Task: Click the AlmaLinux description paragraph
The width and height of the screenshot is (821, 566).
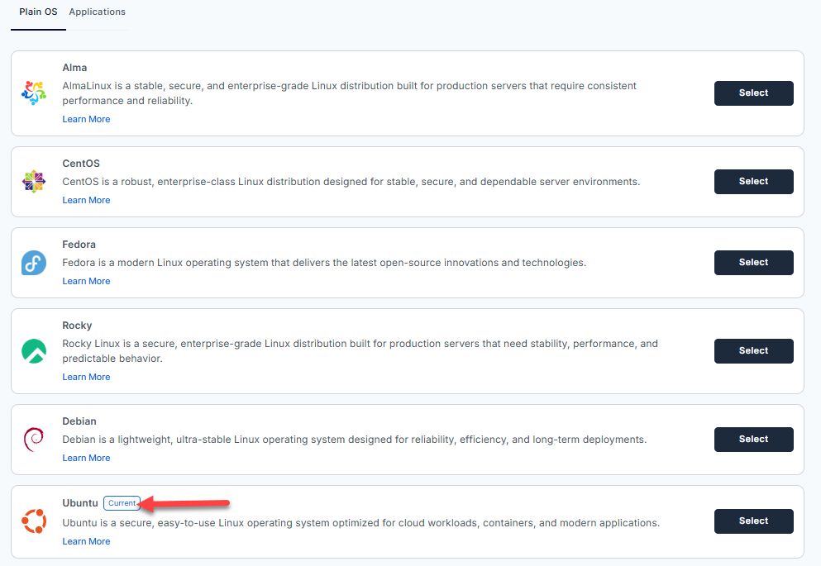Action: point(349,93)
